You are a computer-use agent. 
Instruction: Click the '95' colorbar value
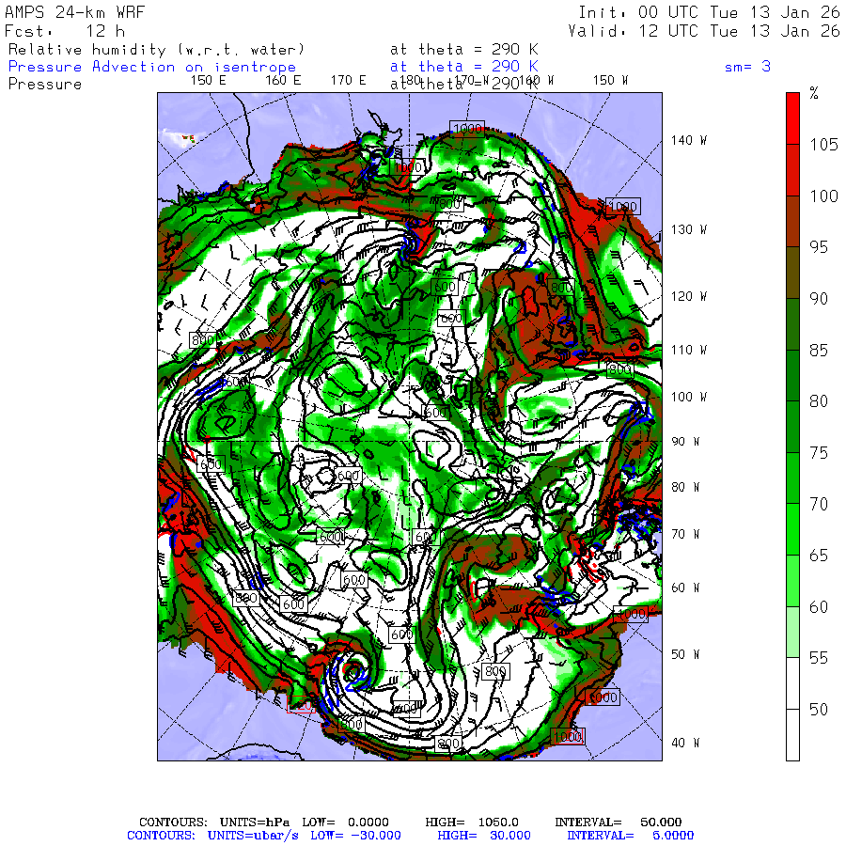(x=819, y=247)
